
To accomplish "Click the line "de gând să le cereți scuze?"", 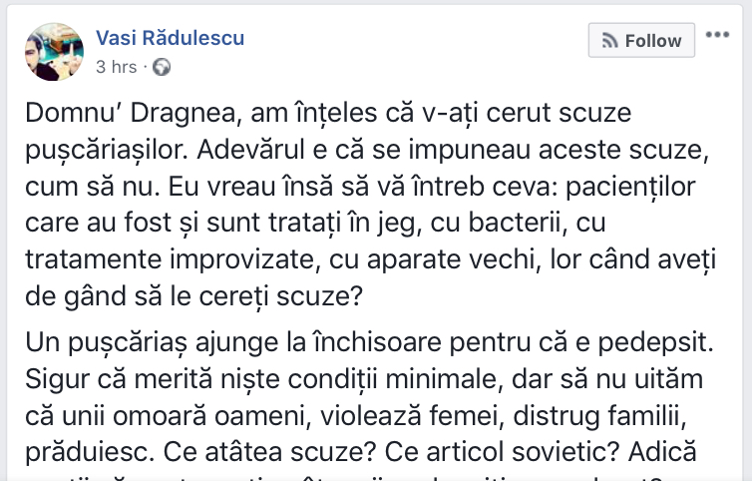I will click(x=193, y=296).
